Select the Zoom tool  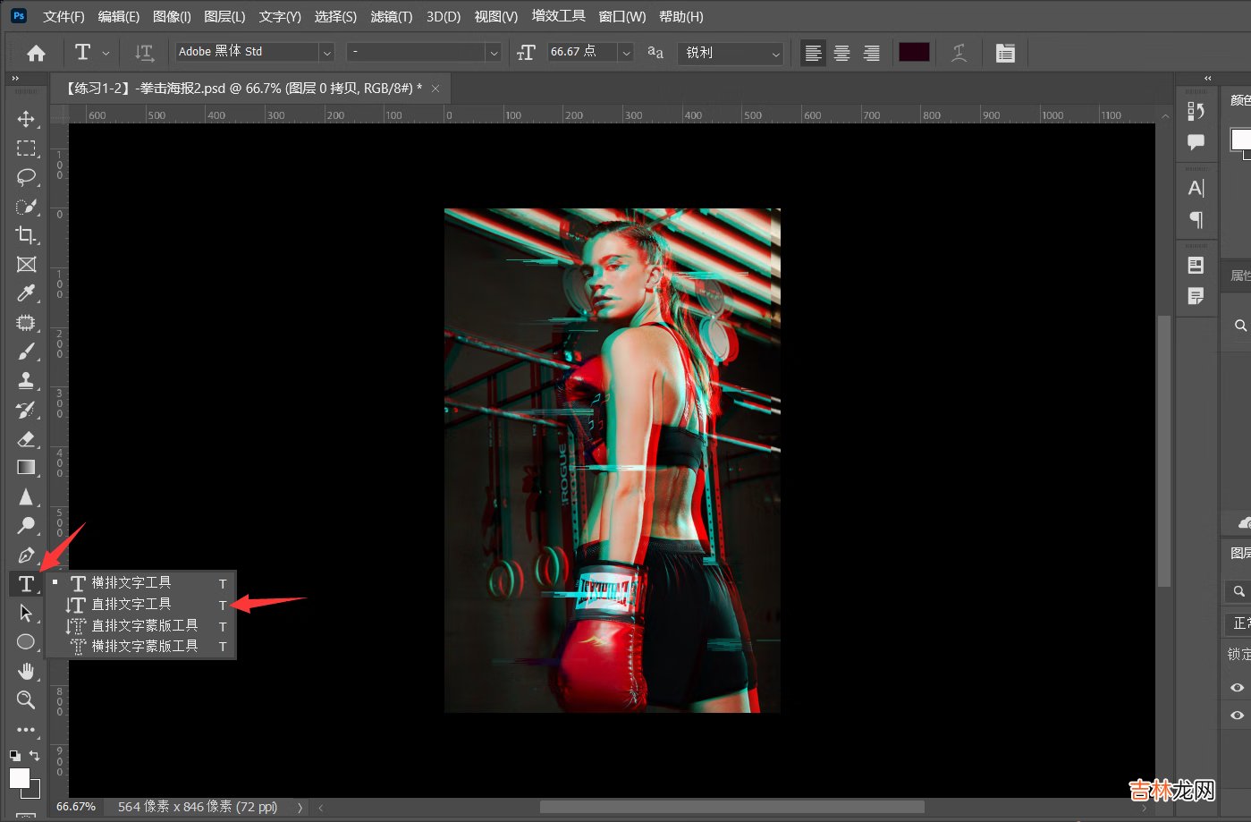(26, 699)
